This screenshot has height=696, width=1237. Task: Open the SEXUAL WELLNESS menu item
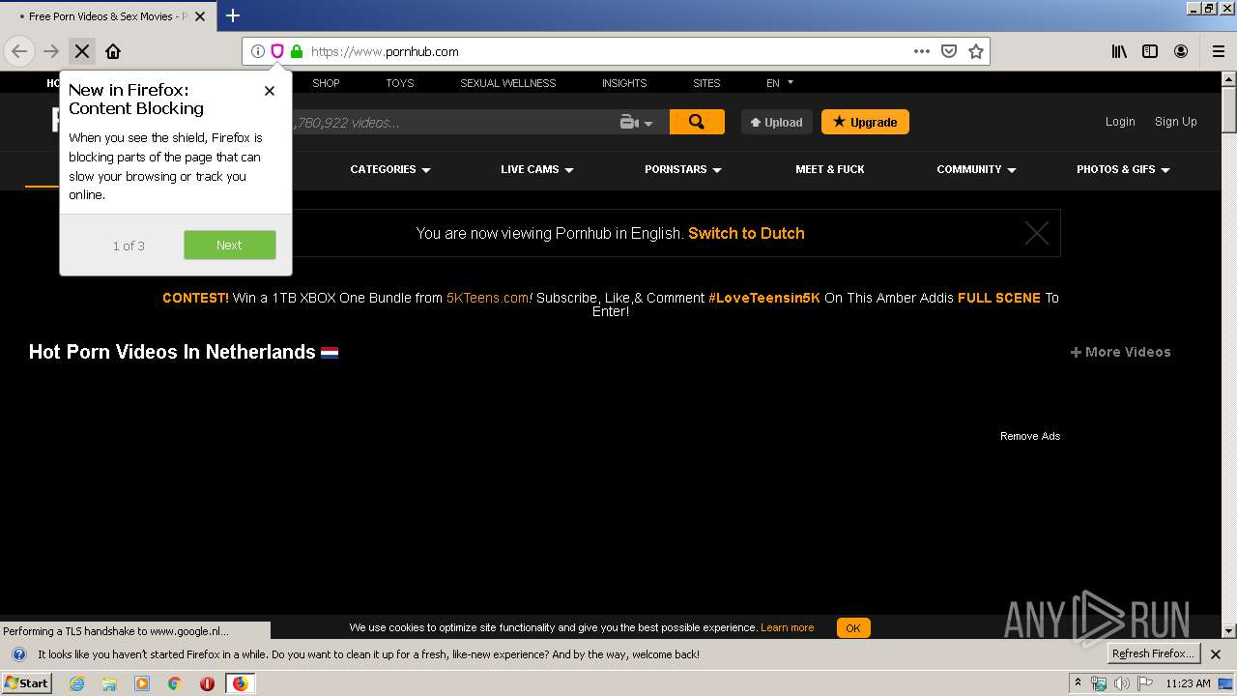[507, 83]
